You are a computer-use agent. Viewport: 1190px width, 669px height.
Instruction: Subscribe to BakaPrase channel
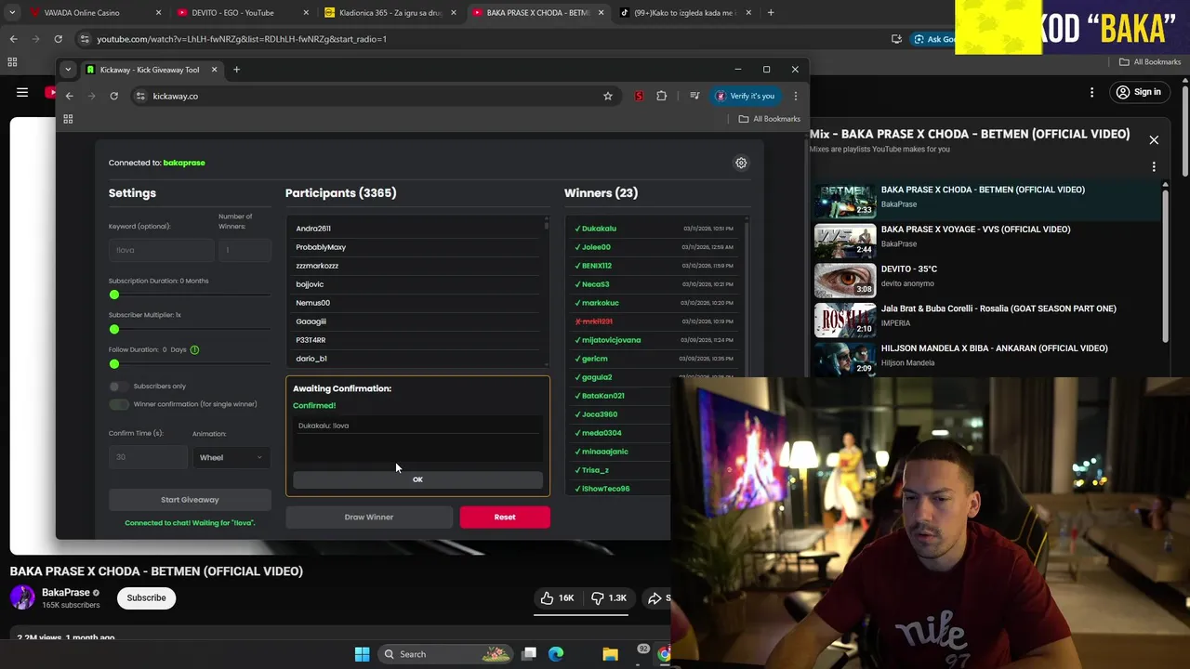[146, 597]
